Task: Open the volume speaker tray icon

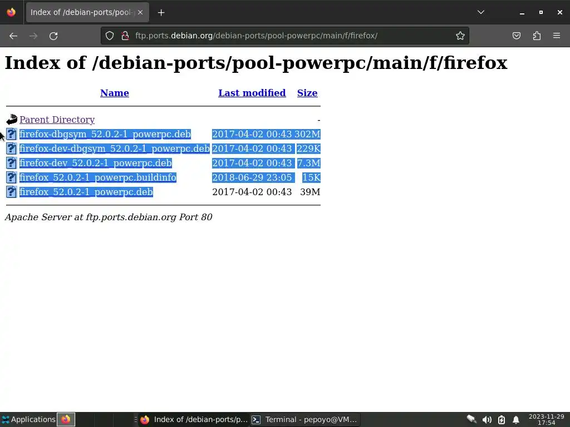Action: click(x=487, y=420)
